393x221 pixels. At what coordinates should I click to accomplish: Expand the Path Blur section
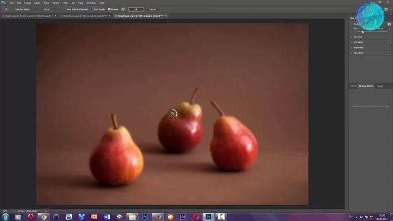(351, 48)
